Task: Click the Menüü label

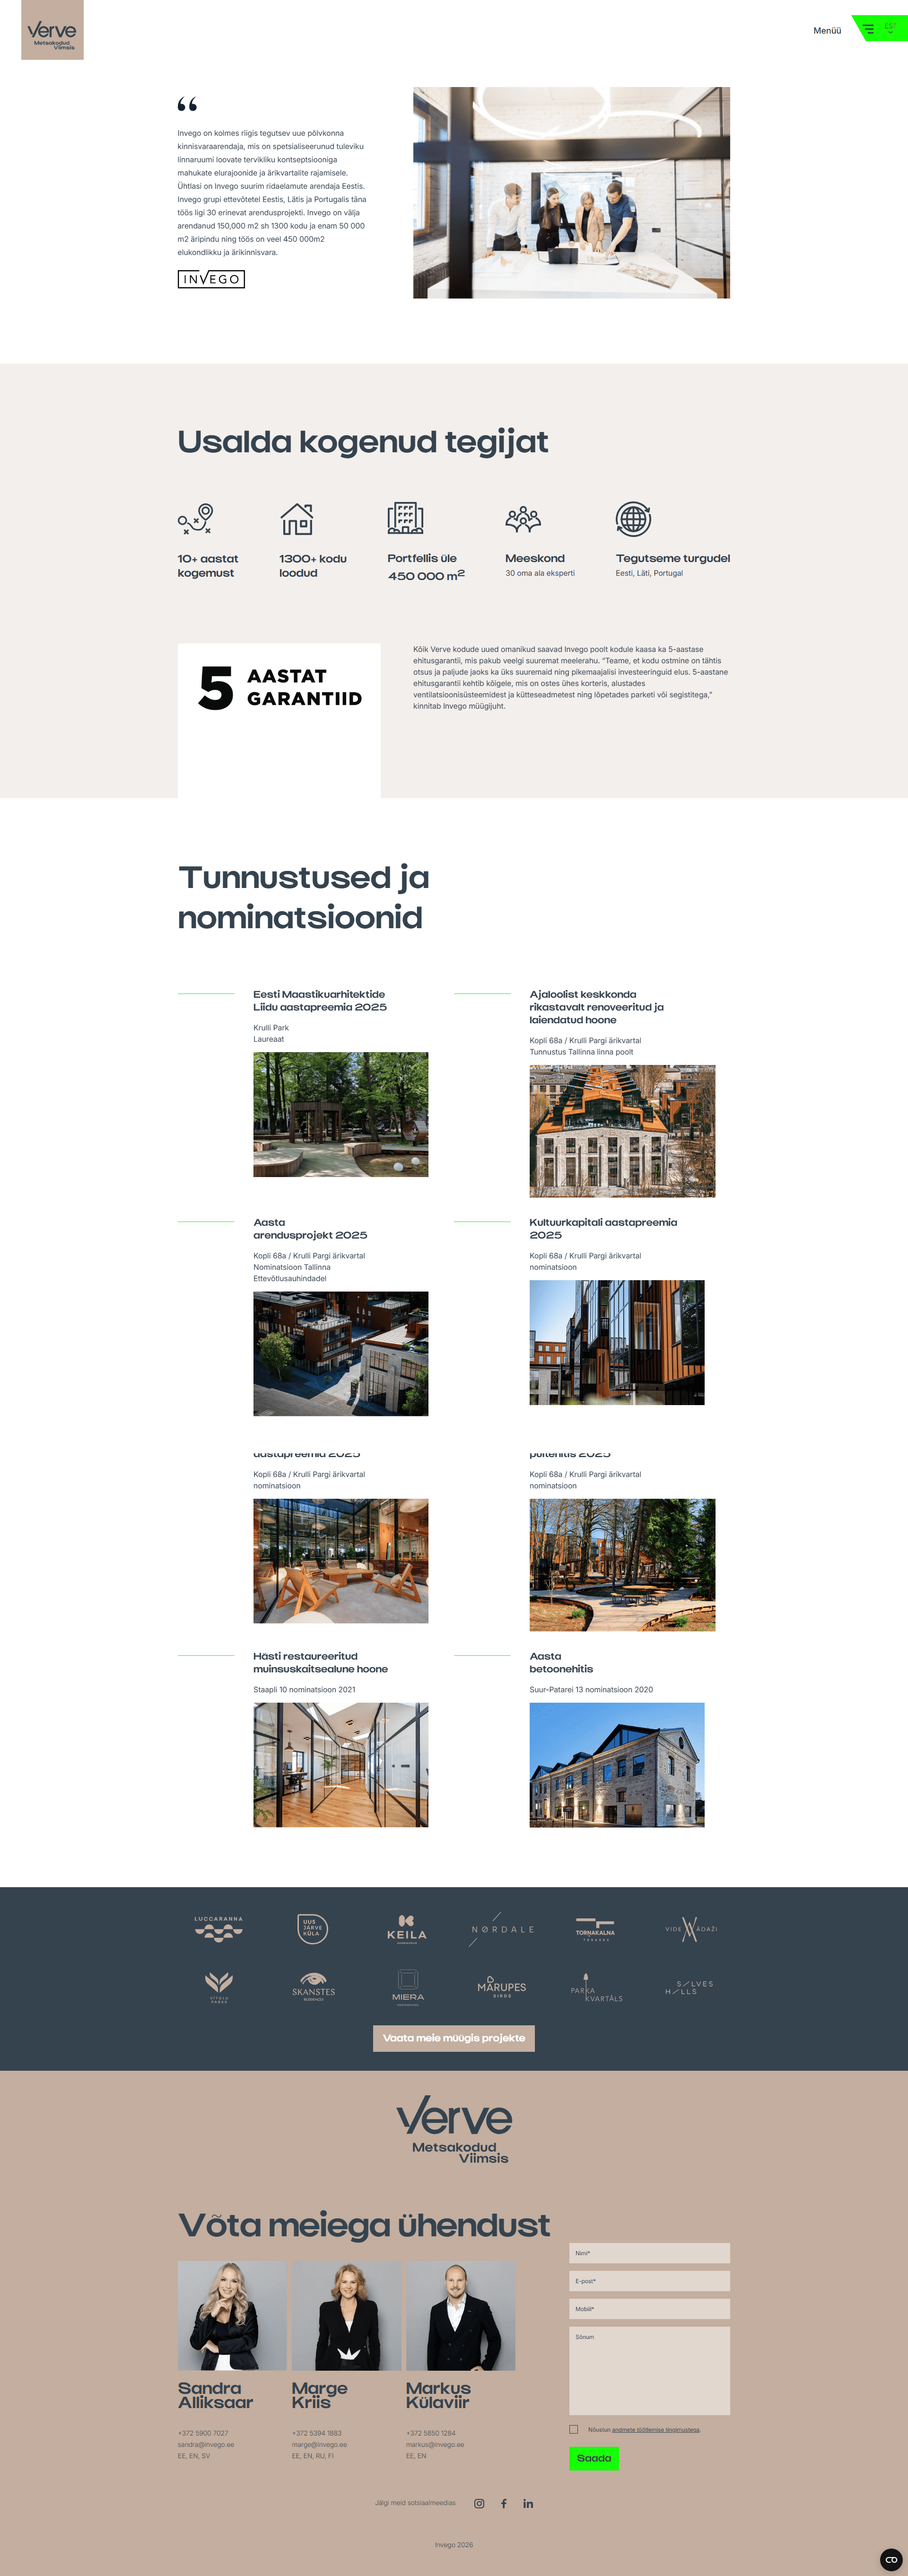Action: coord(827,31)
